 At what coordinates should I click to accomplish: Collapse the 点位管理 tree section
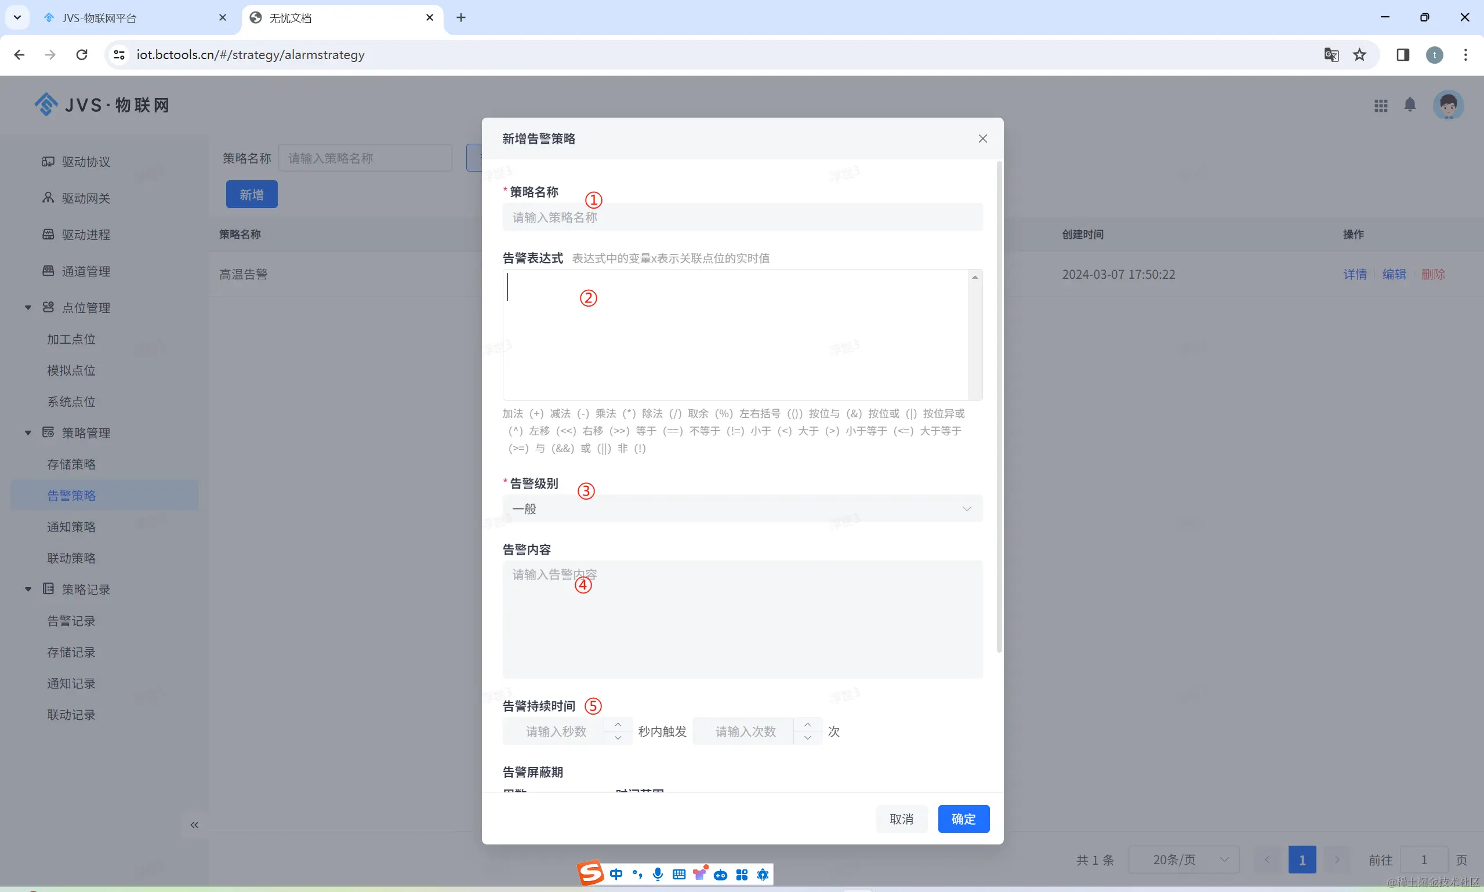(x=28, y=308)
